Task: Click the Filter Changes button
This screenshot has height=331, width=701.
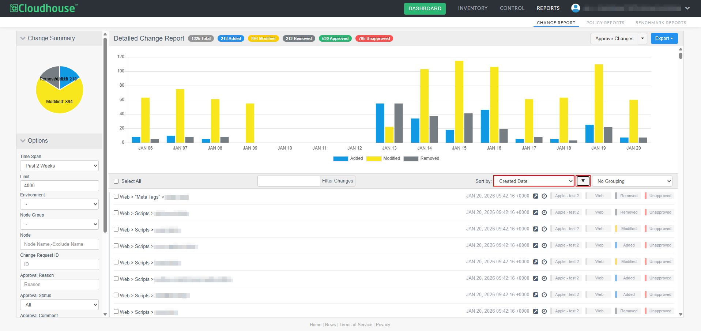Action: [x=338, y=181]
